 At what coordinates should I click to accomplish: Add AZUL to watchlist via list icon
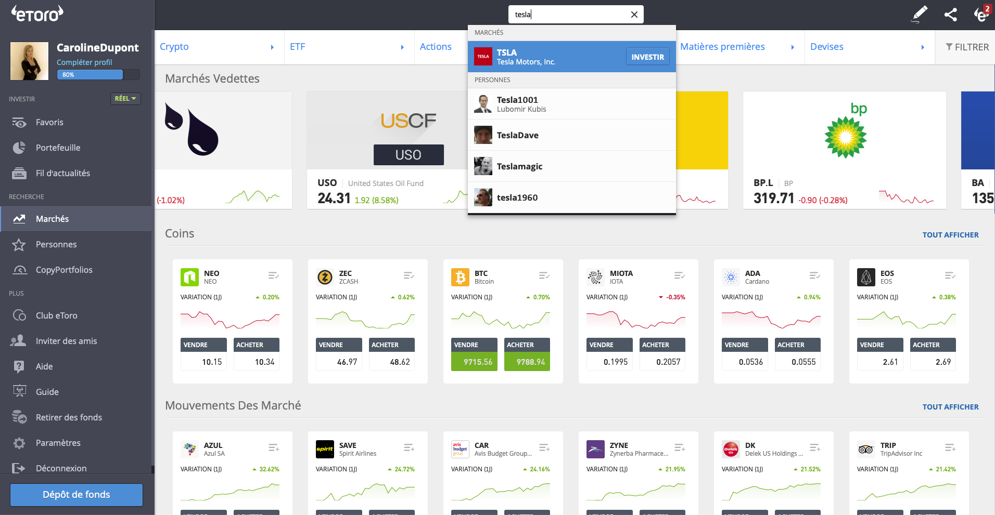click(274, 447)
